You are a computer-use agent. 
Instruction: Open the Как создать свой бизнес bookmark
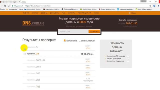click(51, 9)
